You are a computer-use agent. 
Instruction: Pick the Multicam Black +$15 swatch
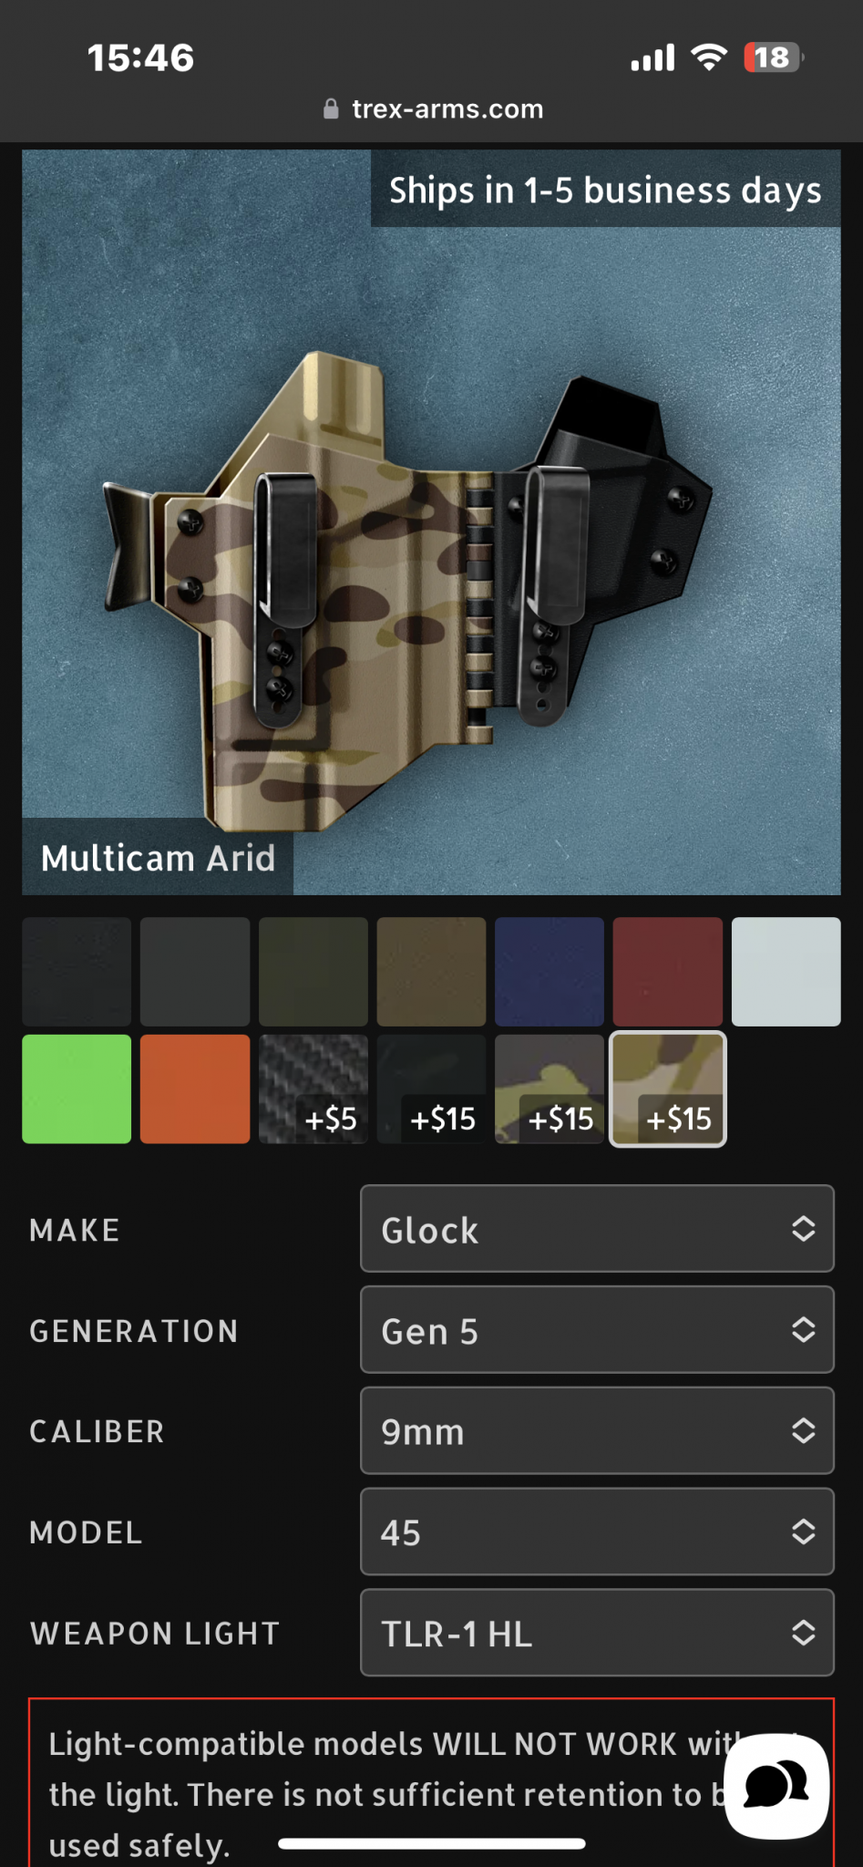click(431, 1088)
